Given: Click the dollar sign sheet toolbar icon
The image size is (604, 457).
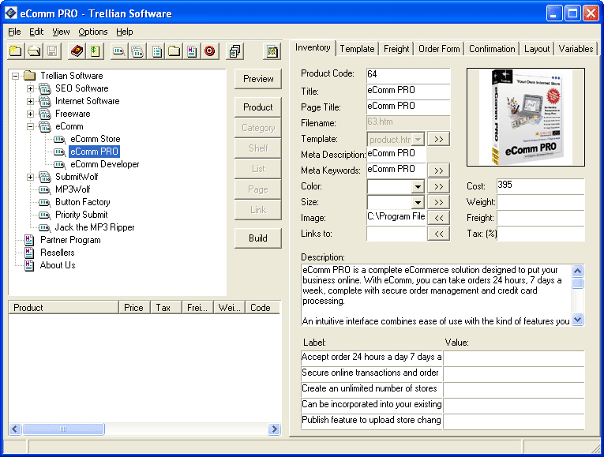Looking at the screenshot, I should tap(96, 51).
